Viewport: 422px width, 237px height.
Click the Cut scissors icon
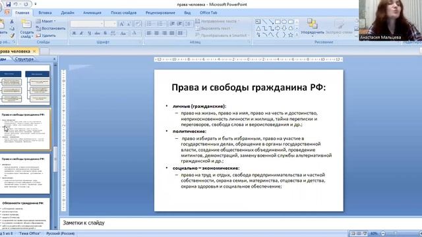click(12, 22)
